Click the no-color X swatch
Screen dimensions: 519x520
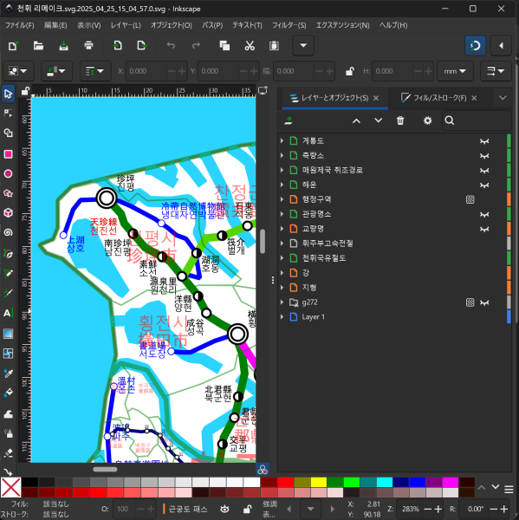(10, 487)
